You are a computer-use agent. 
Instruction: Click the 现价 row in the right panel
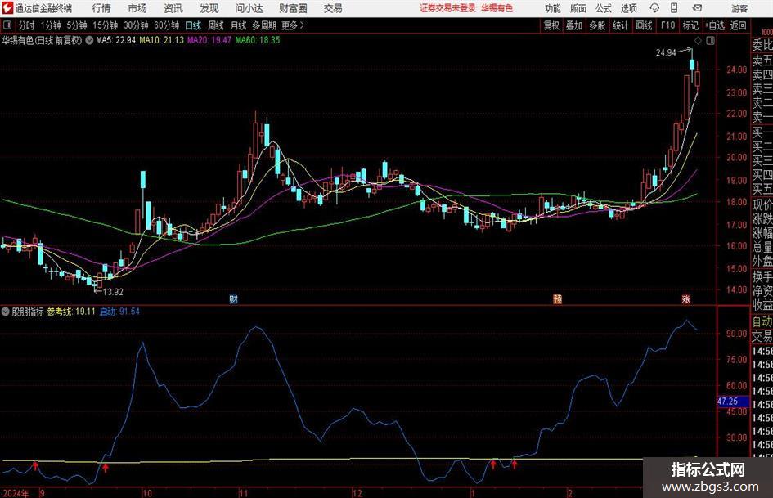click(762, 204)
